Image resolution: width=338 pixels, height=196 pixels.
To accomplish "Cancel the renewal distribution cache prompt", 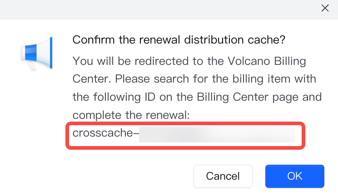I will [223, 176].
